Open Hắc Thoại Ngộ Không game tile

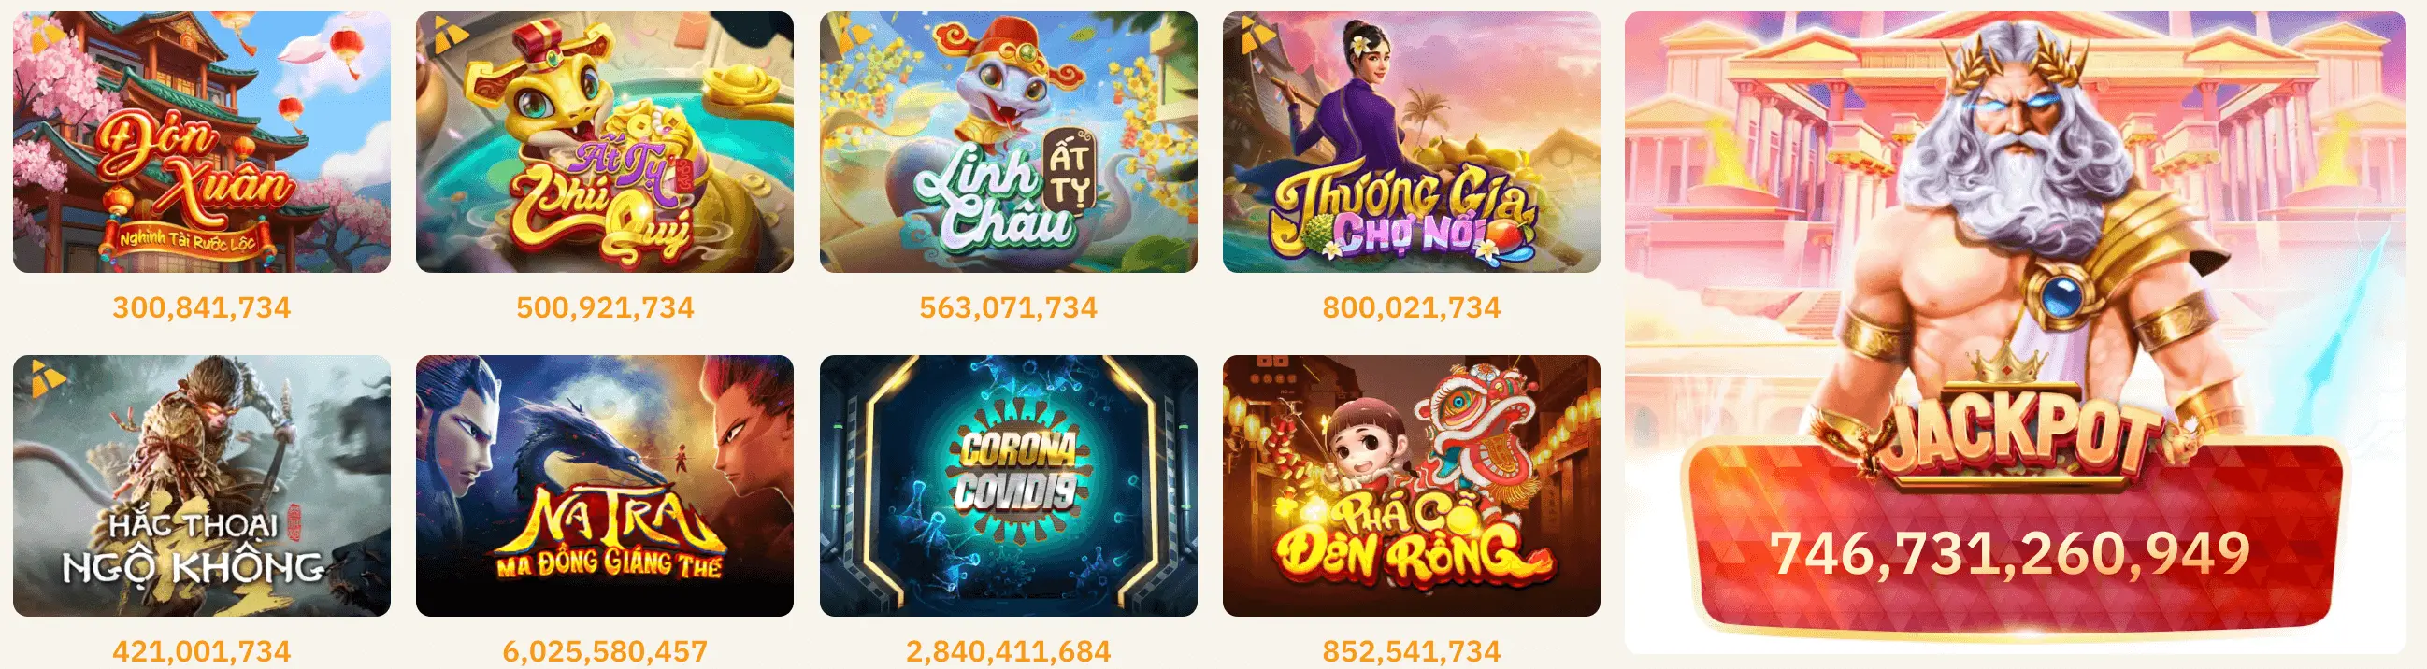(202, 486)
